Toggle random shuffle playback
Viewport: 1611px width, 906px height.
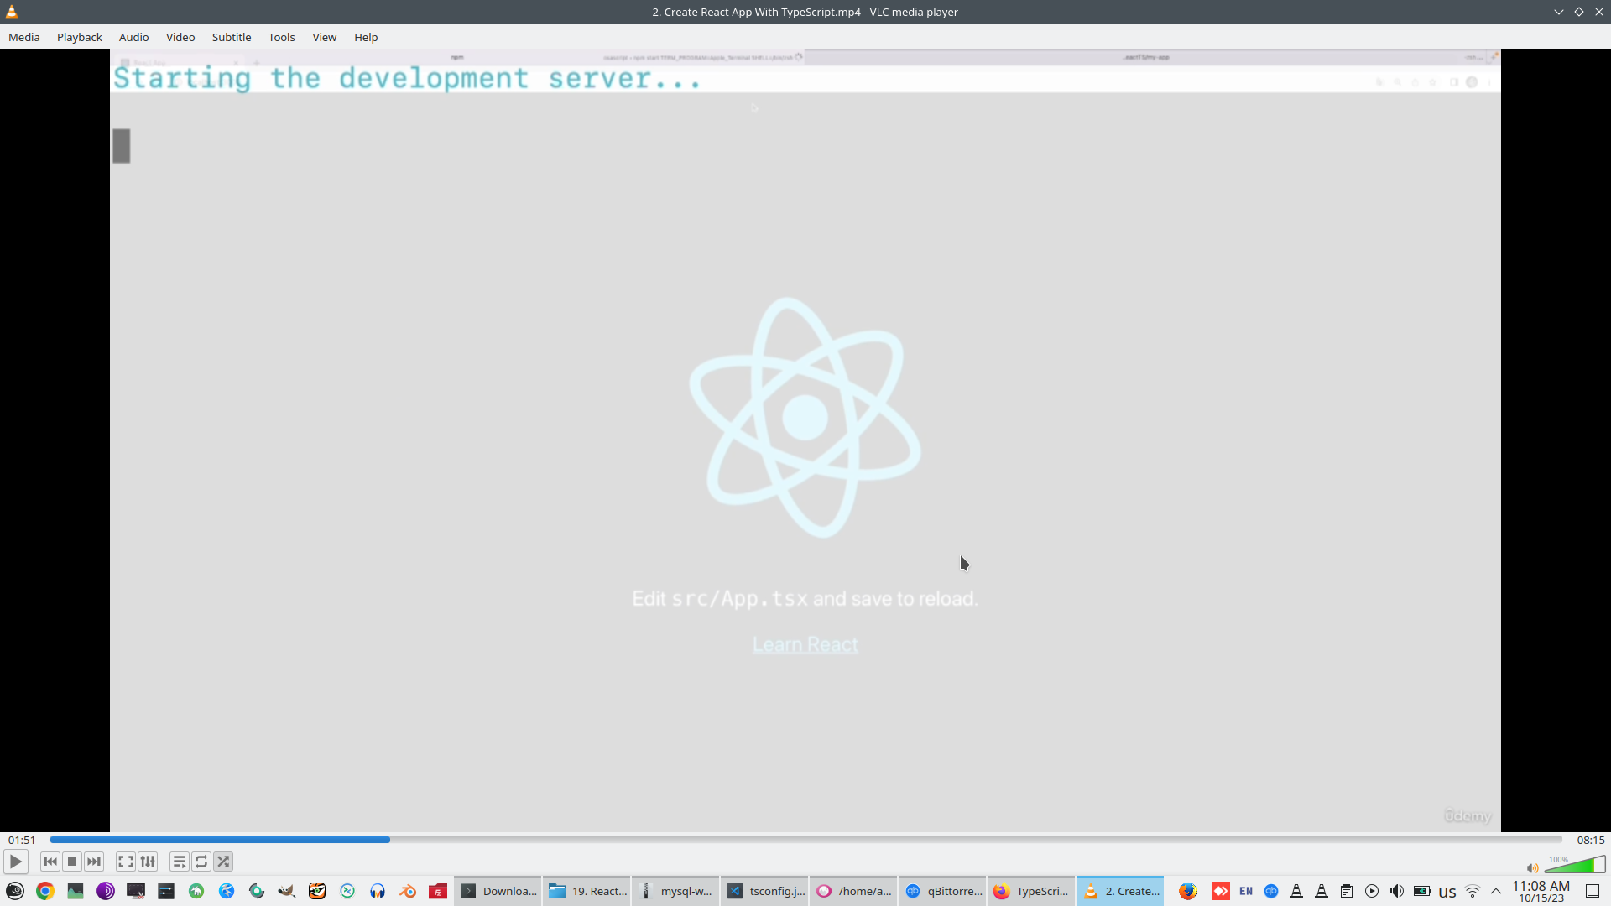[x=223, y=862]
